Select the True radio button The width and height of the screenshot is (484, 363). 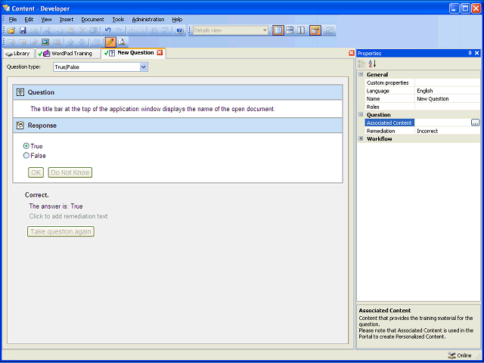(26, 146)
